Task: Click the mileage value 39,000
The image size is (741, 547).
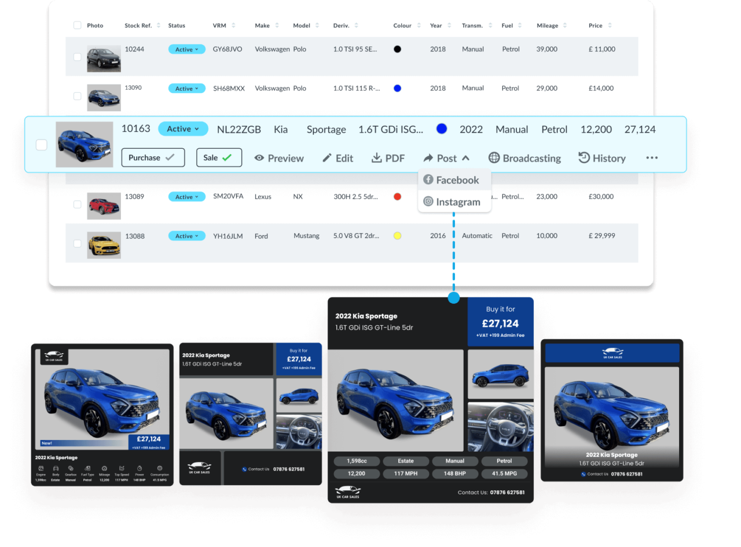Action: click(547, 49)
